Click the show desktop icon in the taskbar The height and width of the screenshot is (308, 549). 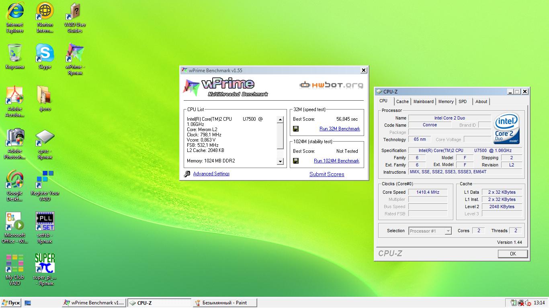pyautogui.click(x=28, y=303)
